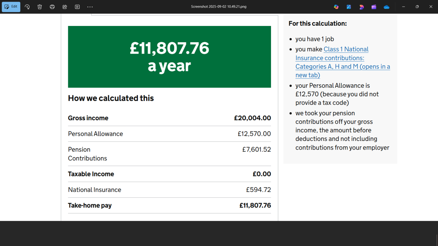
Task: Restore down the Photos window
Action: [417, 7]
